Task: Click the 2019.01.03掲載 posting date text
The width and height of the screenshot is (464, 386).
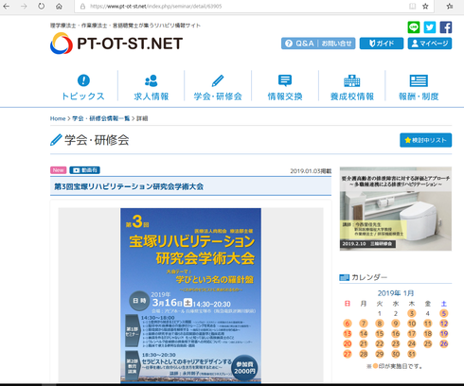Action: [311, 171]
